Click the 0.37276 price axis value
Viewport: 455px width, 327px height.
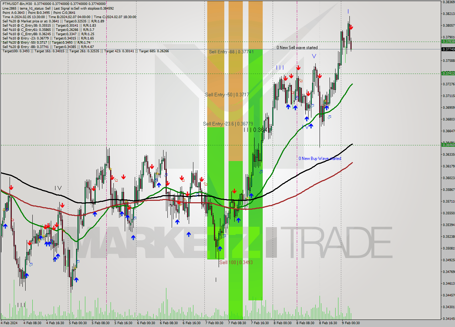click(449, 84)
